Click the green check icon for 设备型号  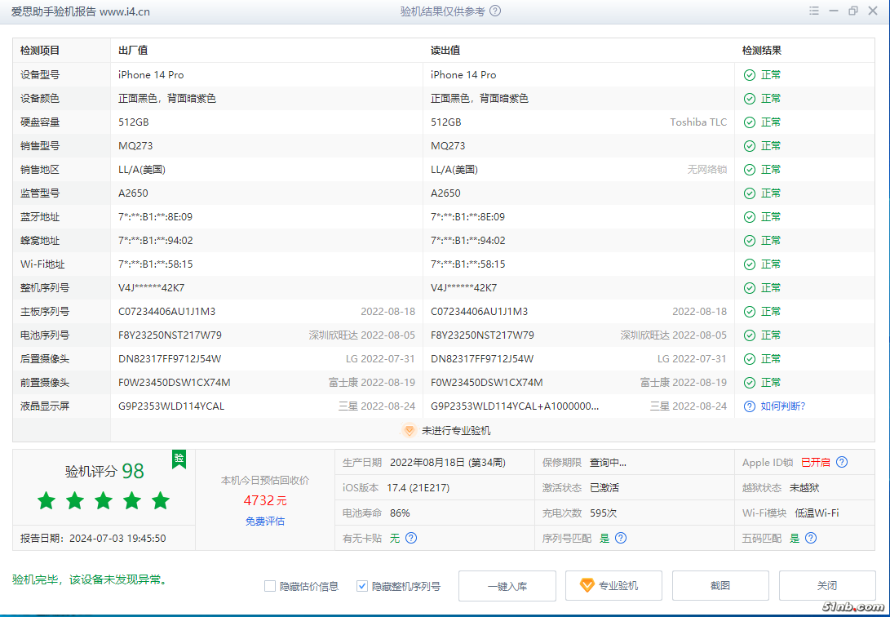(x=750, y=75)
